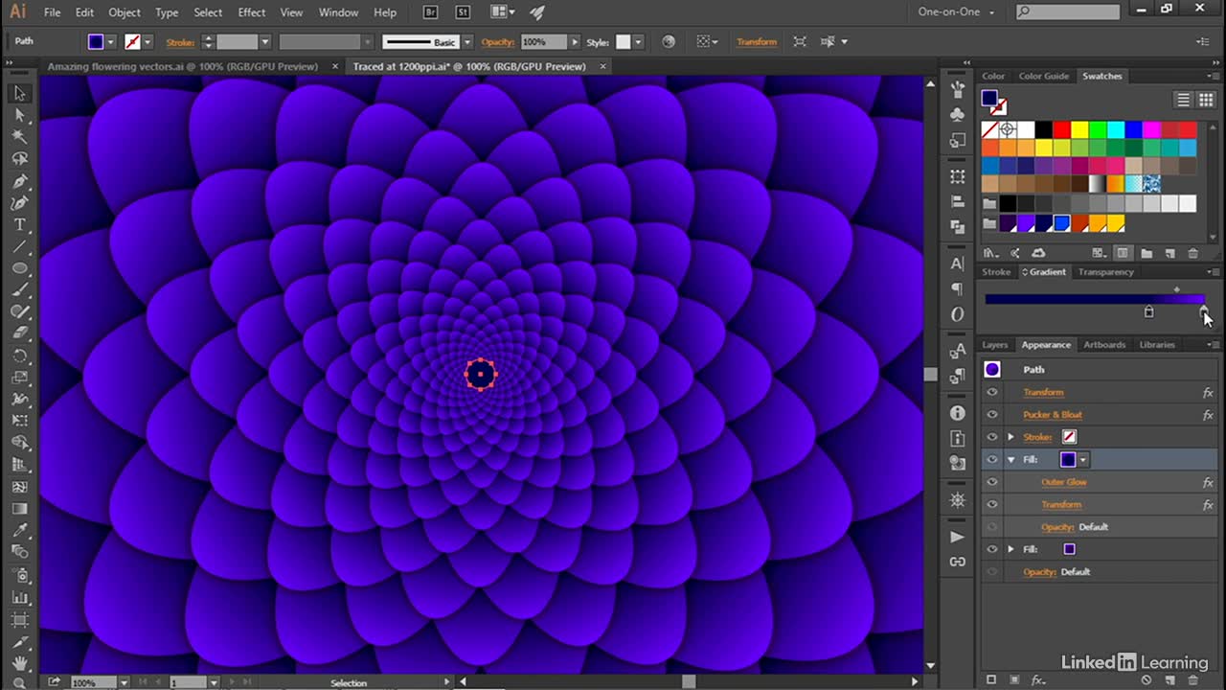Select the Type tool

19,225
